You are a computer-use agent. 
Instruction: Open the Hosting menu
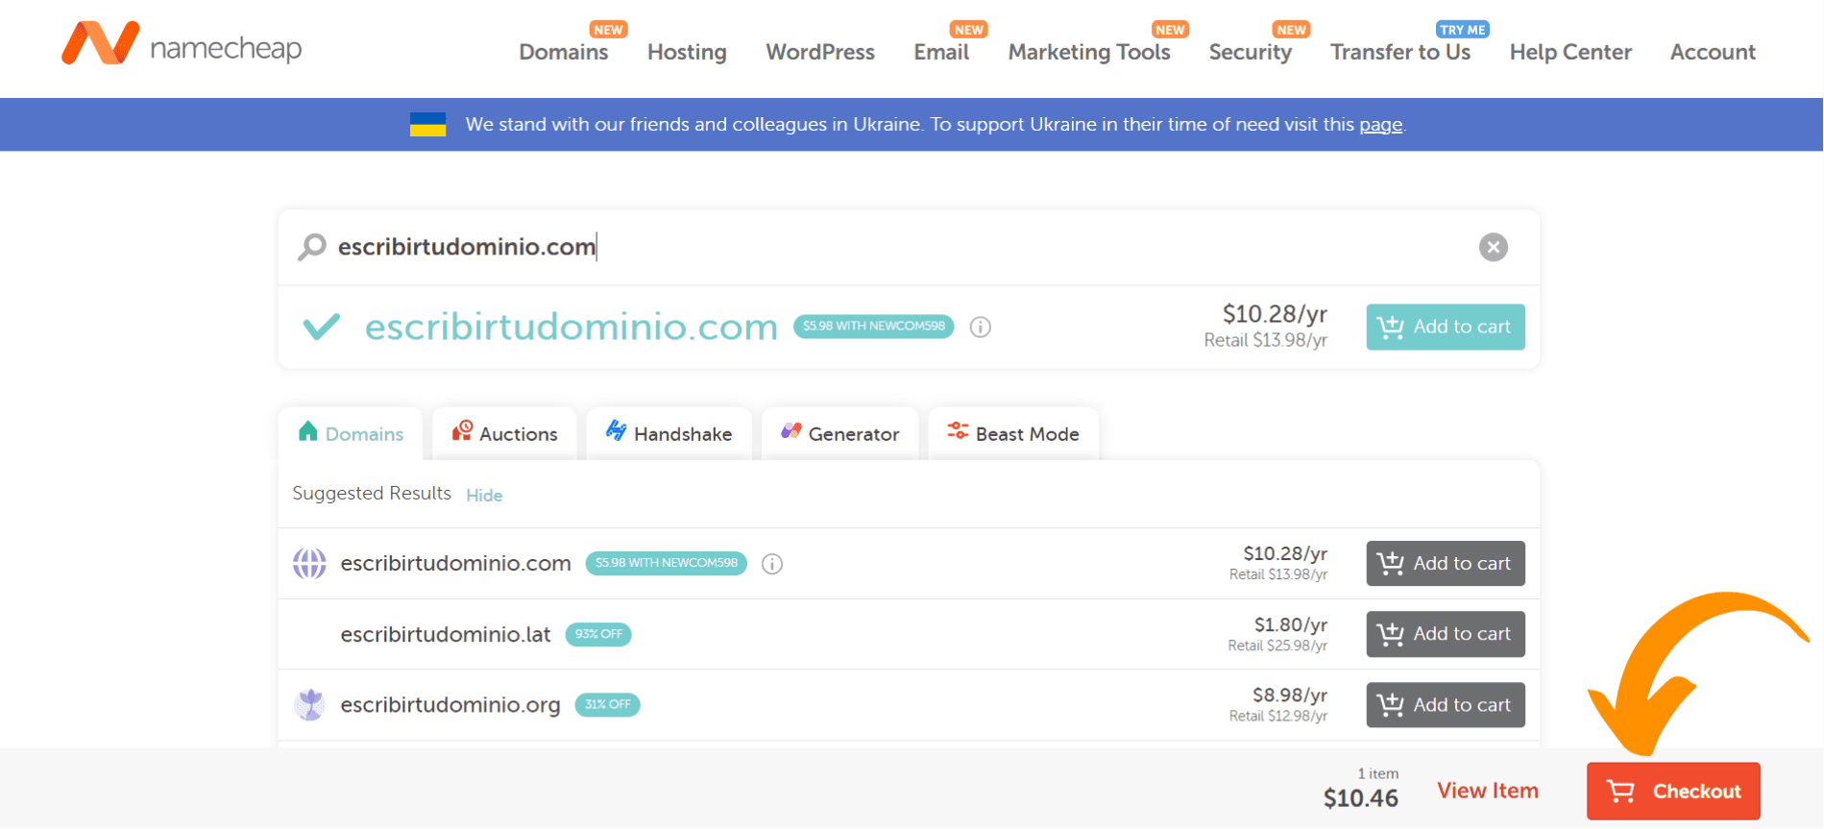pos(687,52)
